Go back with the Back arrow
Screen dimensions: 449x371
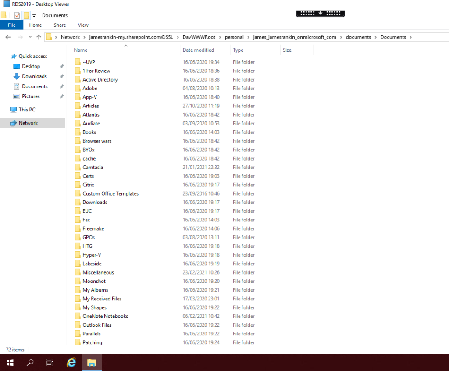(x=8, y=37)
